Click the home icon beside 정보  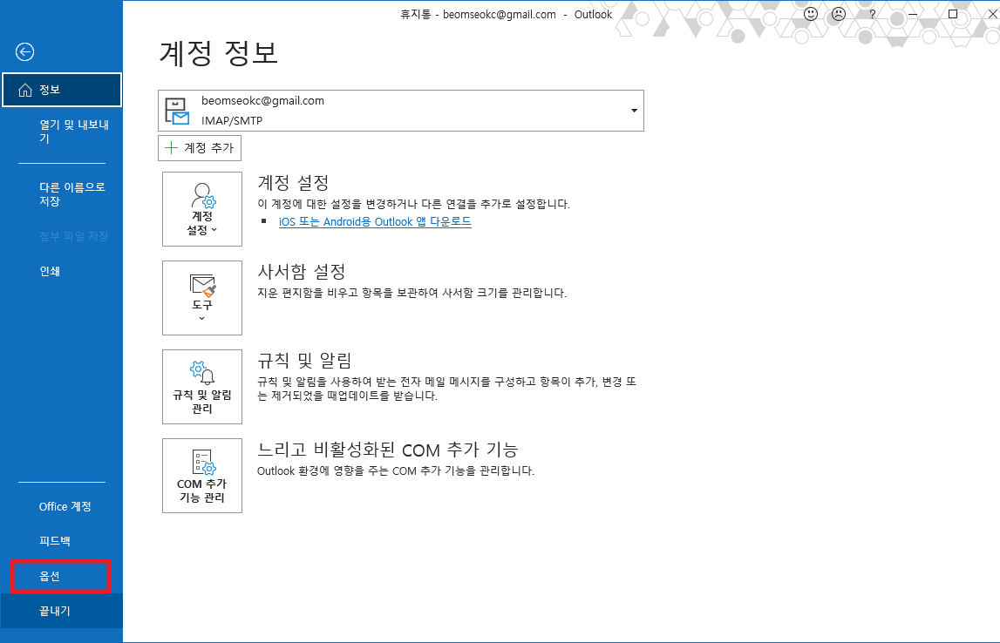[25, 90]
